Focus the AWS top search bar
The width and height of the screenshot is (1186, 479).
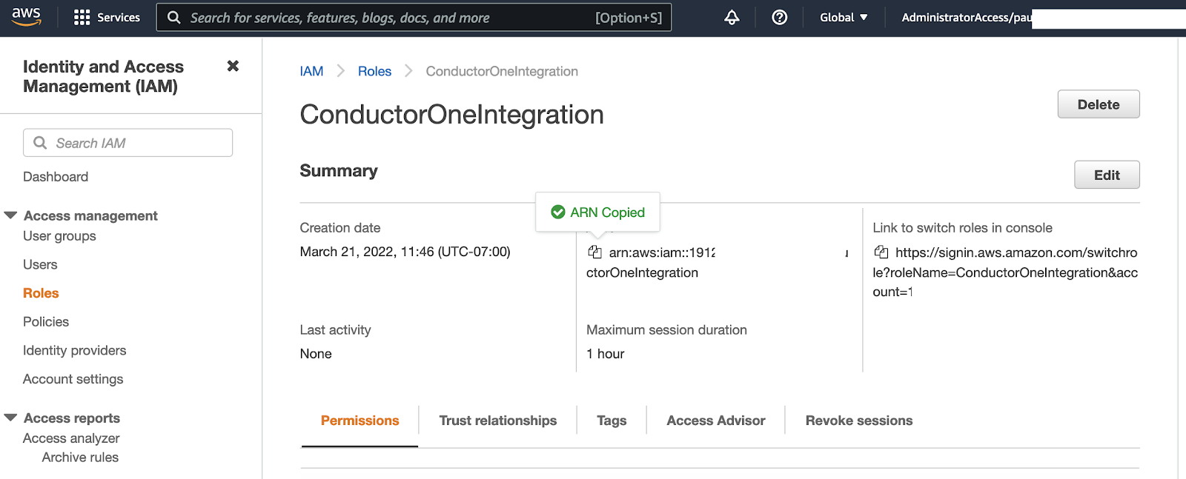pos(414,18)
